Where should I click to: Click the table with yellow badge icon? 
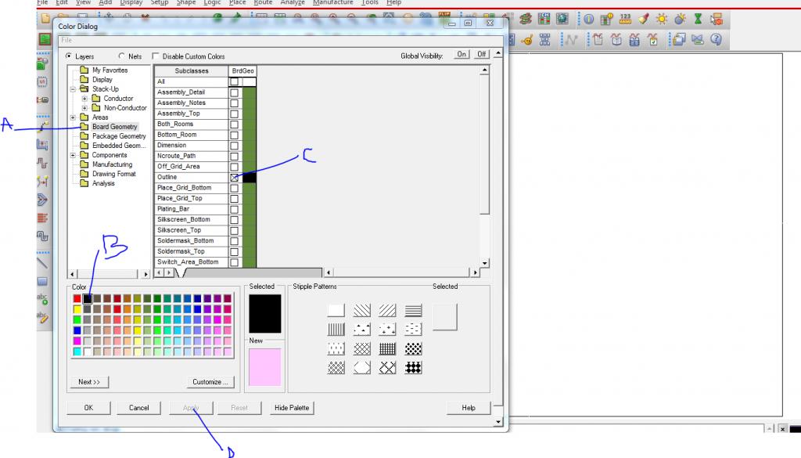click(607, 20)
